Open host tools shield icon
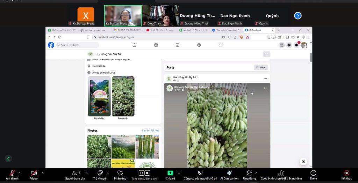This screenshot has height=183, width=358. [200, 173]
